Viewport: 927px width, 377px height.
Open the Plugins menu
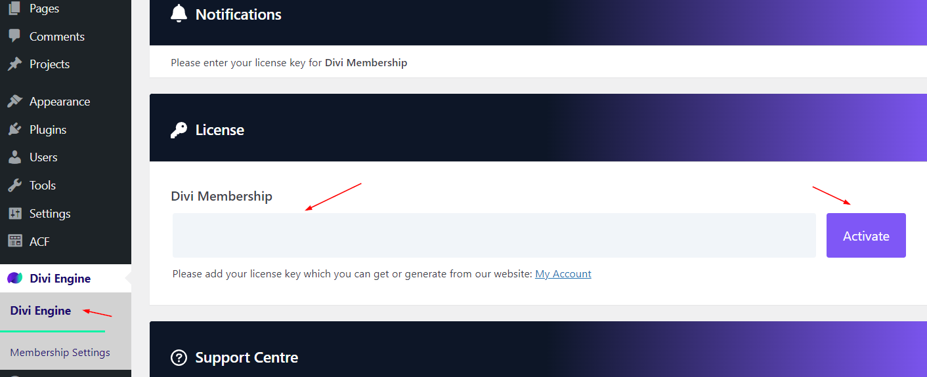48,130
